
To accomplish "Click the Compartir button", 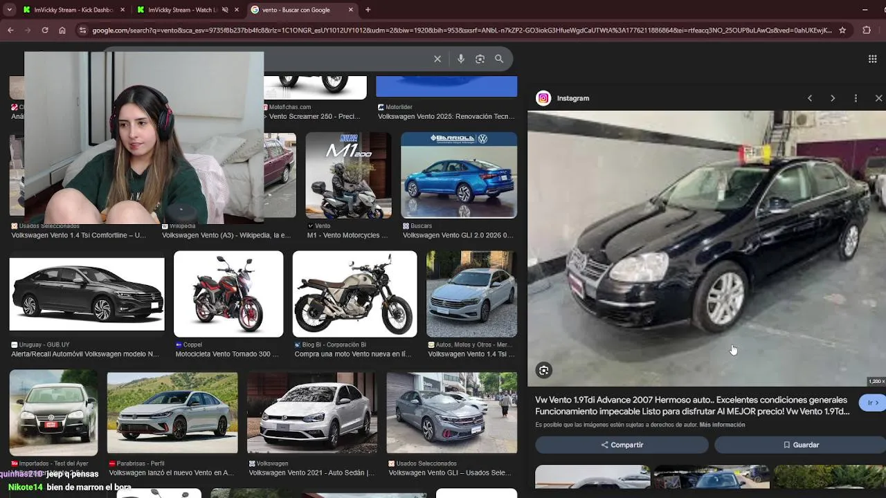I will click(622, 445).
